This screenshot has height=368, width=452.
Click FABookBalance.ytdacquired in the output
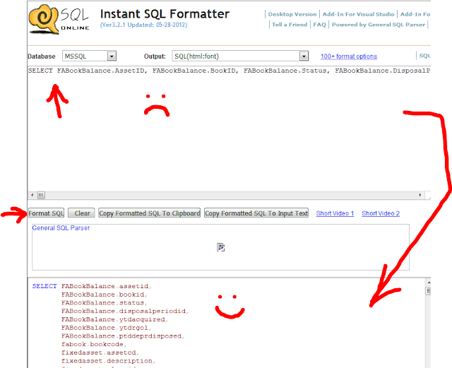coord(113,319)
